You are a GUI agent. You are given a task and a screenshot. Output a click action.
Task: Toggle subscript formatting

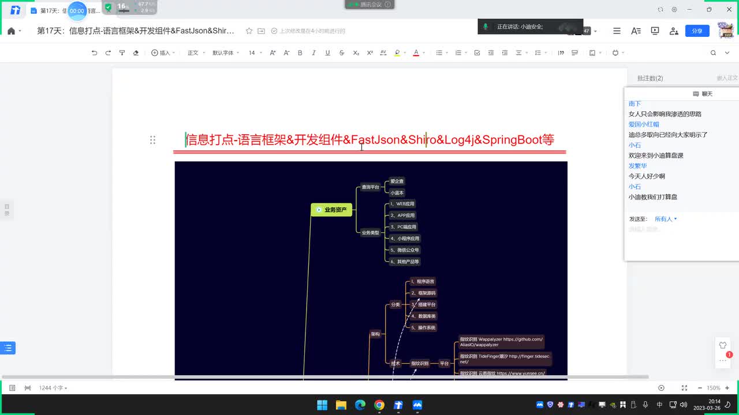(356, 52)
